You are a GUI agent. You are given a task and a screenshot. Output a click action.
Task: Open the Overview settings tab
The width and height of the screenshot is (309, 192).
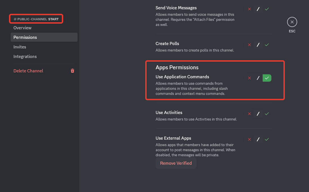point(22,28)
